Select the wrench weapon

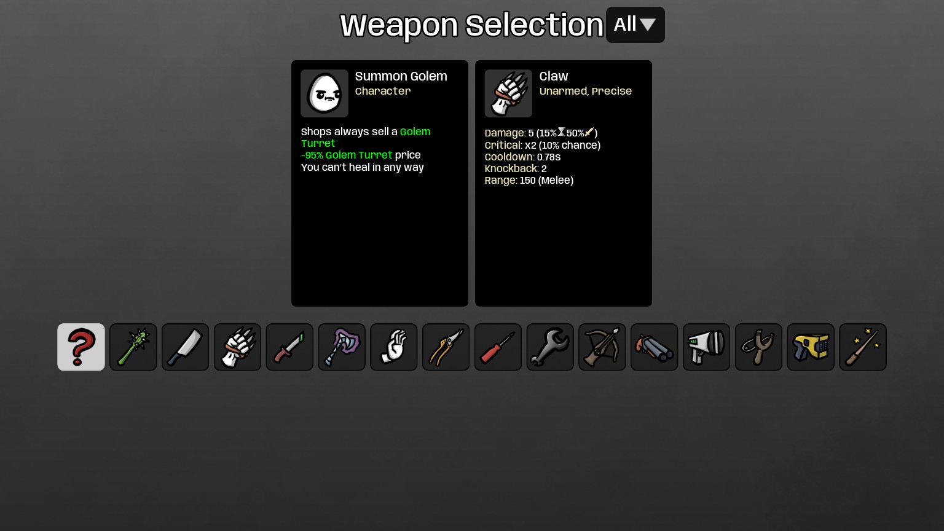pos(550,347)
